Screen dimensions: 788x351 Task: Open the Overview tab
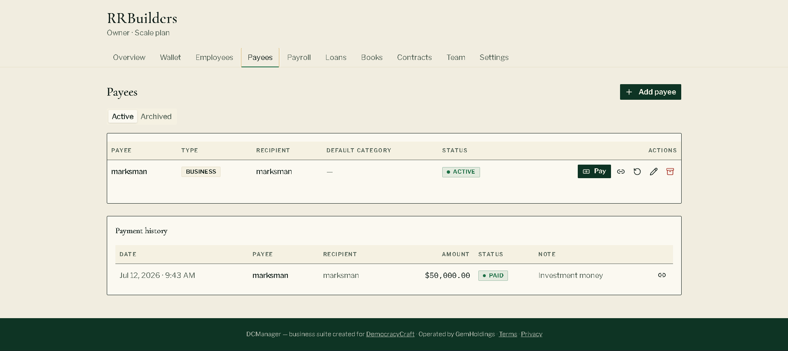point(129,57)
